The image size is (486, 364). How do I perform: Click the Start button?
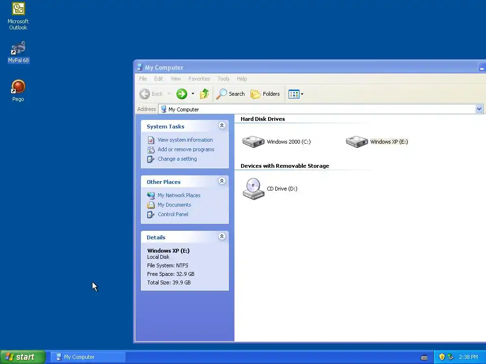tap(23, 357)
